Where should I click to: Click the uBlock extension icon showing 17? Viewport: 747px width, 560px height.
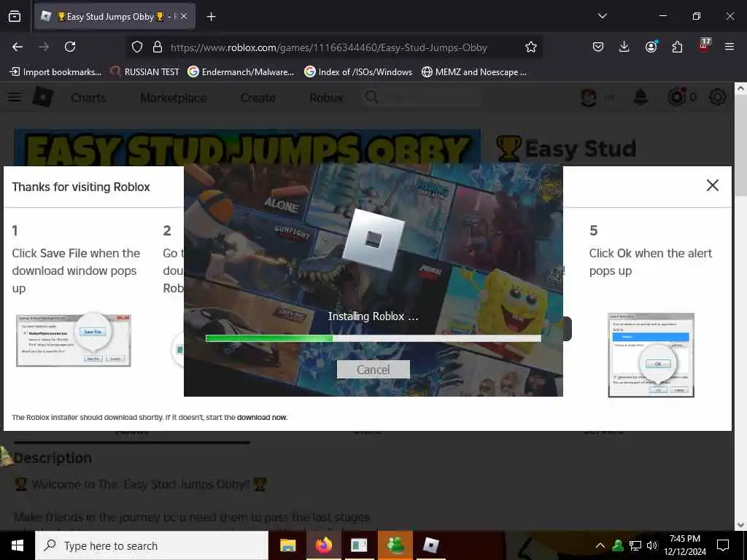(x=704, y=46)
